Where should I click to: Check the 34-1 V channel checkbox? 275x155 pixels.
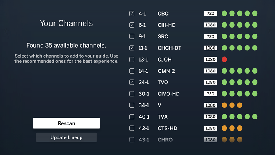tap(132, 105)
